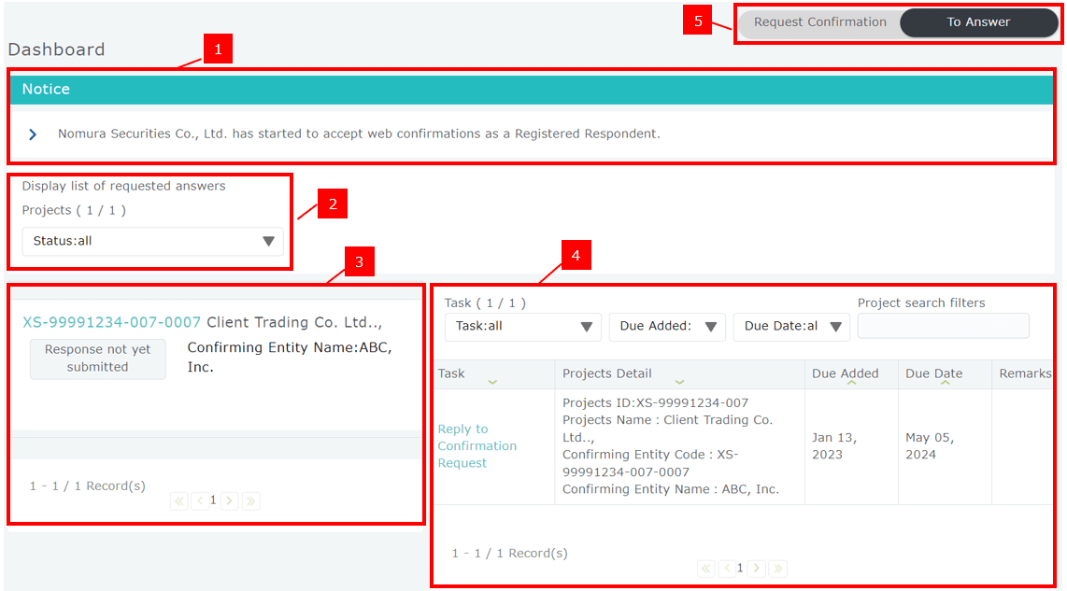
Task: Click the Response not yet submitted button
Action: 98,359
